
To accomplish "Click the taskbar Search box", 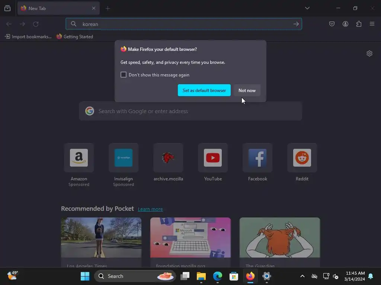I will click(x=135, y=276).
